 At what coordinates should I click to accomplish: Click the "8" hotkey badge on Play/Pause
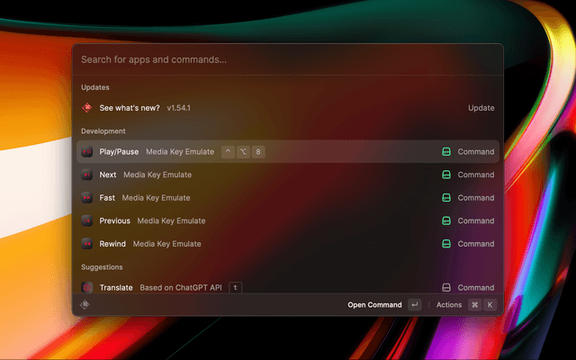pos(258,152)
